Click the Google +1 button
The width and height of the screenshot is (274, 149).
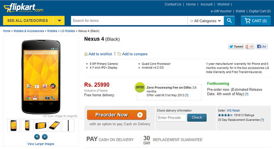(250, 47)
